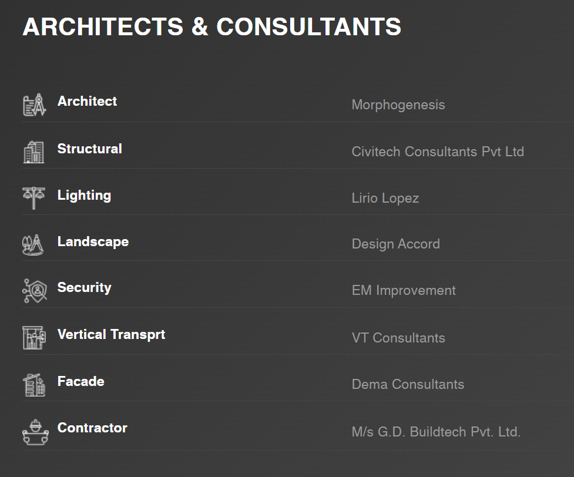Image resolution: width=574 pixels, height=477 pixels.
Task: Select the Lighting label
Action: 84,196
